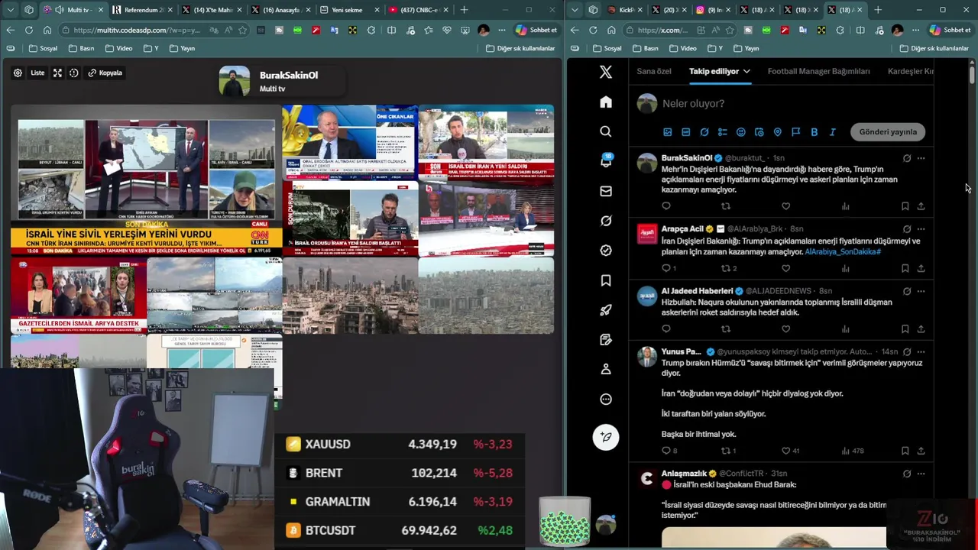Expand Takip ediliyor dropdown chevron
The width and height of the screenshot is (978, 550).
coord(746,71)
